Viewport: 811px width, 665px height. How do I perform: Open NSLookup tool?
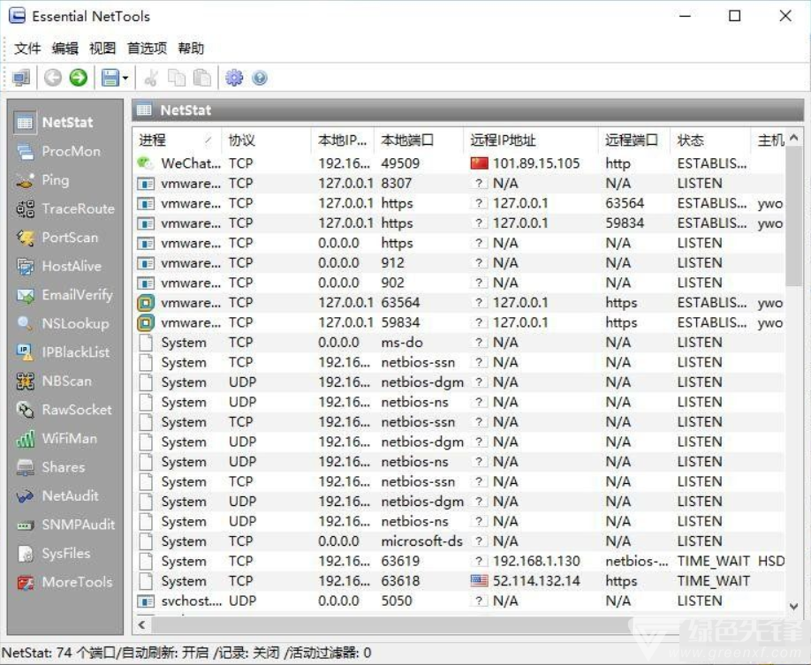pos(63,324)
